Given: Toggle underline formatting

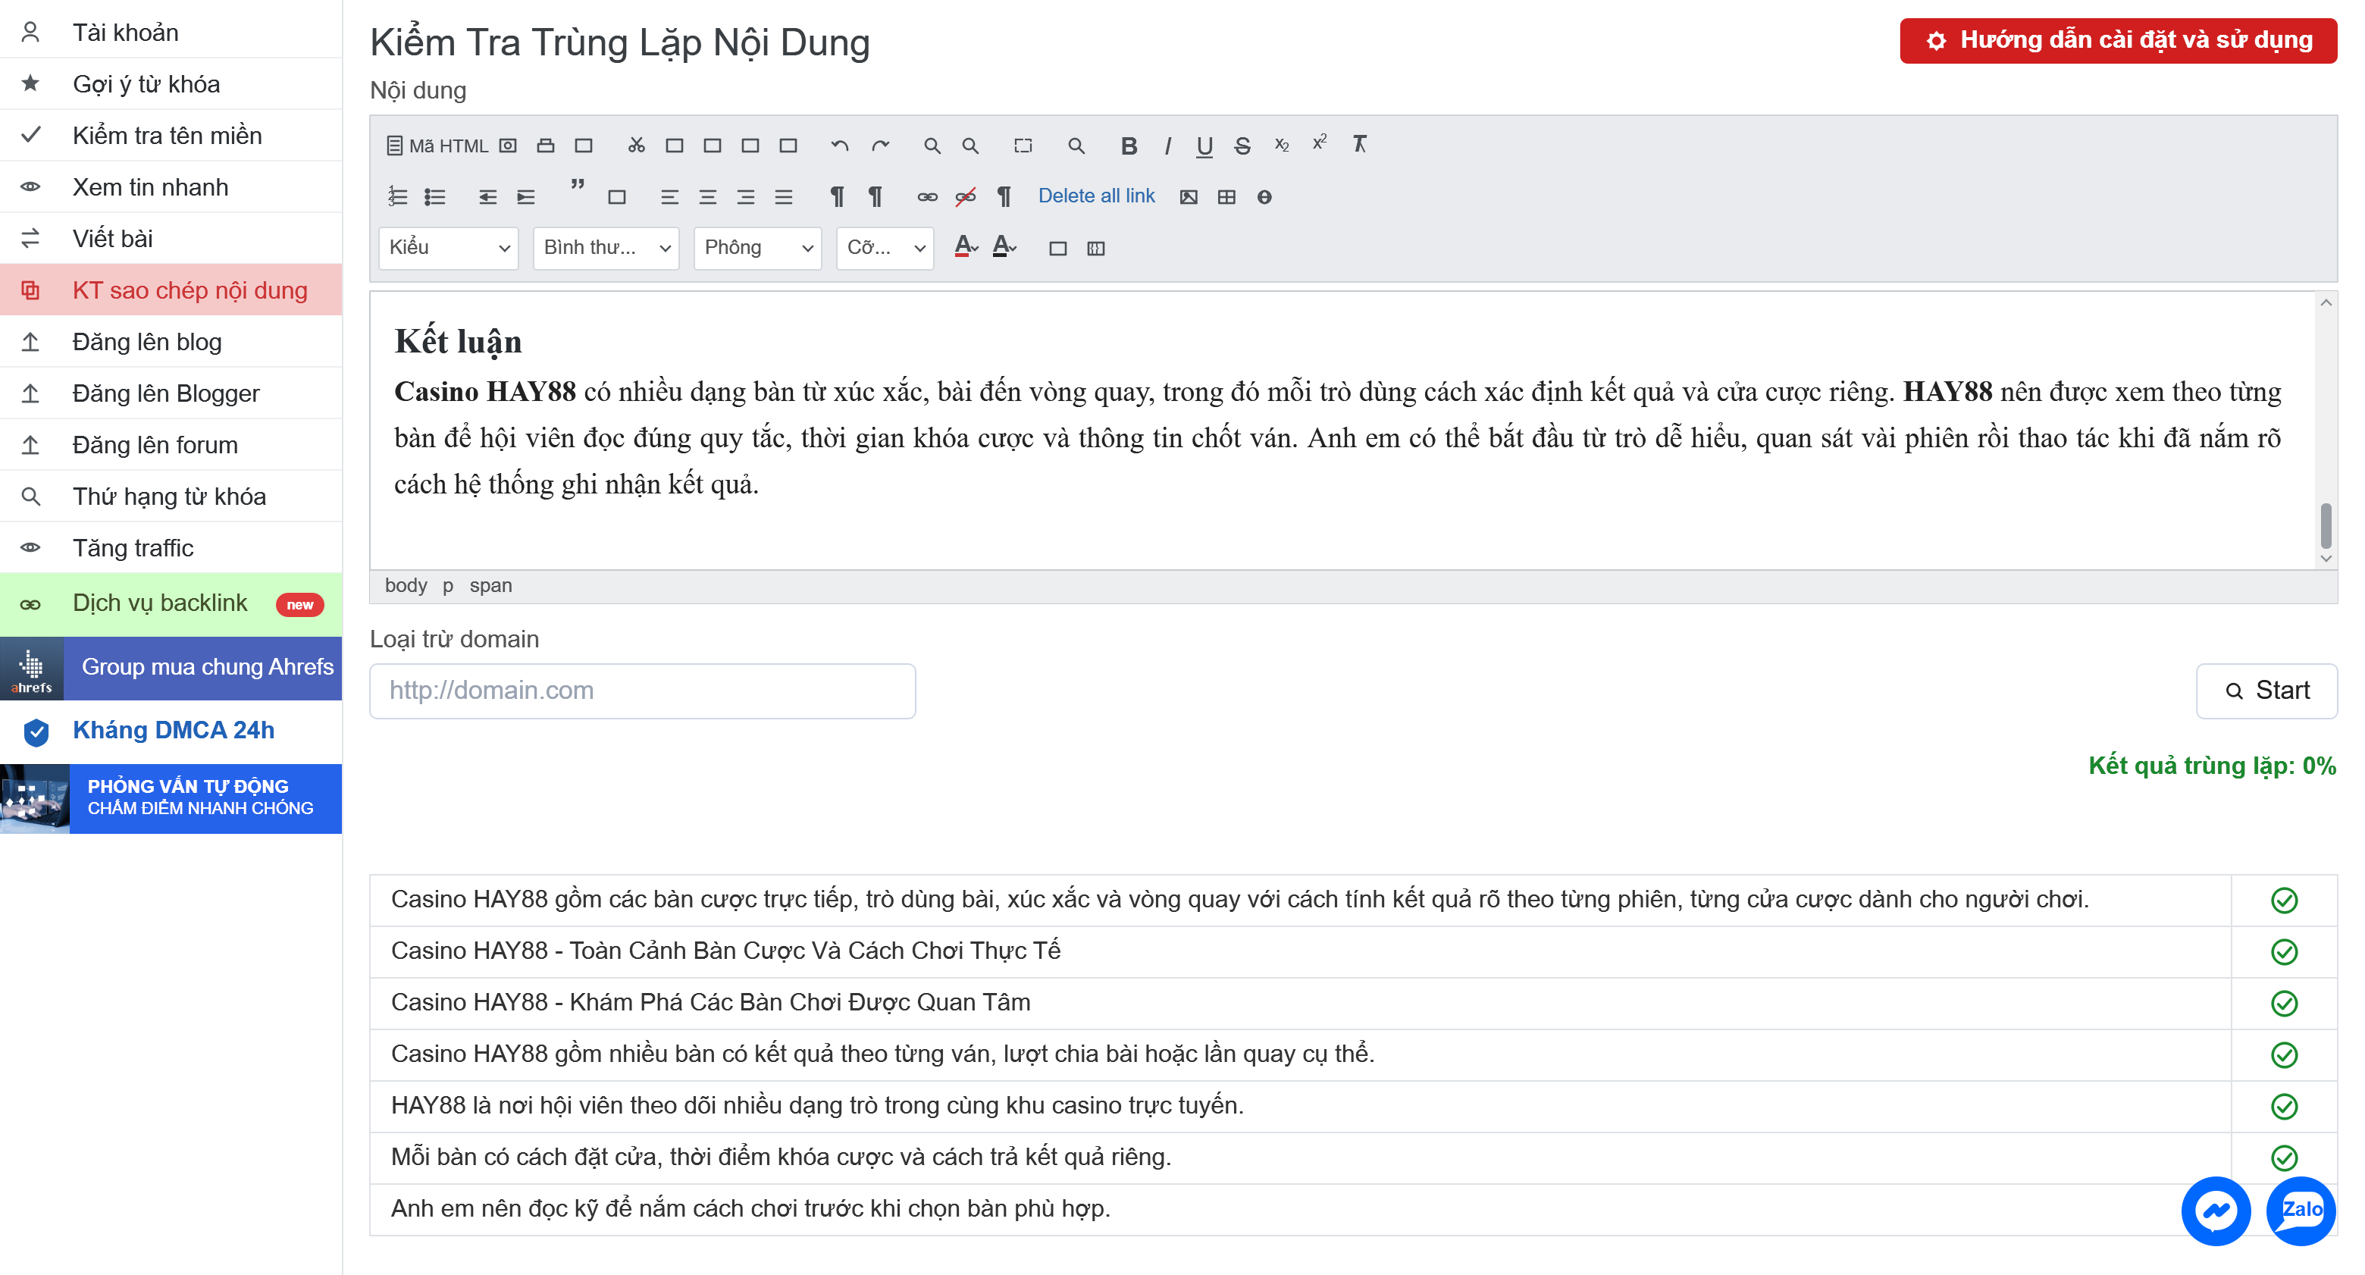Looking at the screenshot, I should click(x=1204, y=145).
